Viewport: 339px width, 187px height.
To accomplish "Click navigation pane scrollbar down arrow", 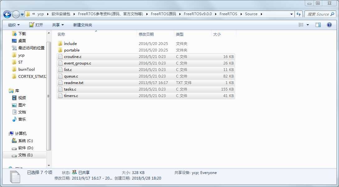I will tap(49, 165).
